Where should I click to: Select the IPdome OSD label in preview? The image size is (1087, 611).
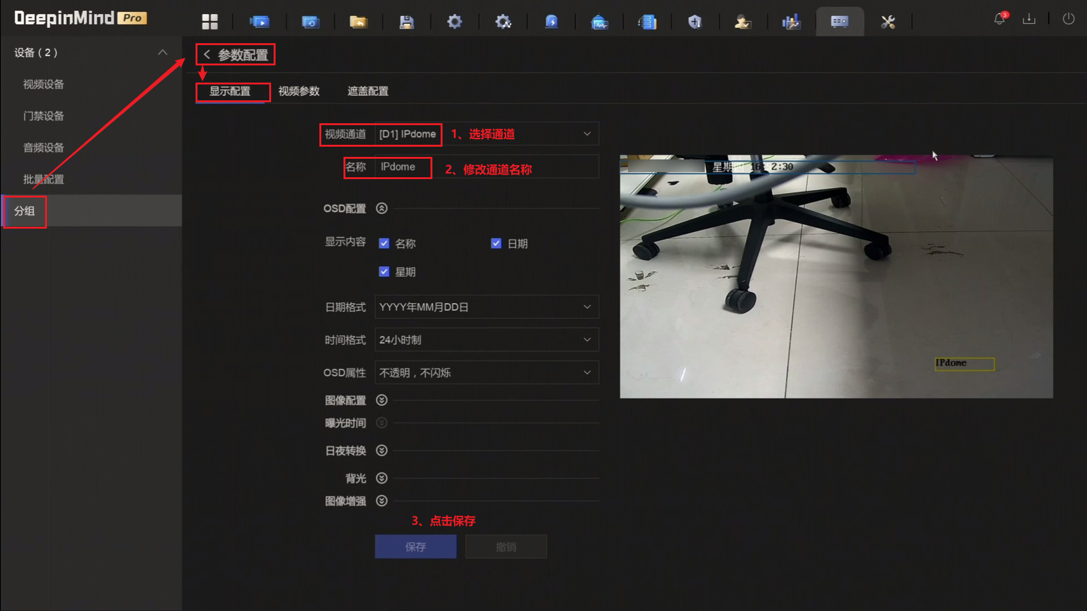(964, 363)
